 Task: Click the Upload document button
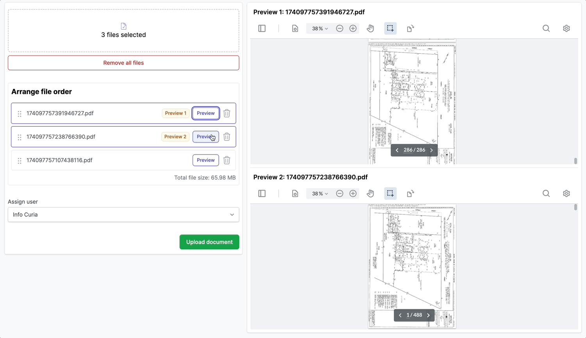pyautogui.click(x=209, y=242)
